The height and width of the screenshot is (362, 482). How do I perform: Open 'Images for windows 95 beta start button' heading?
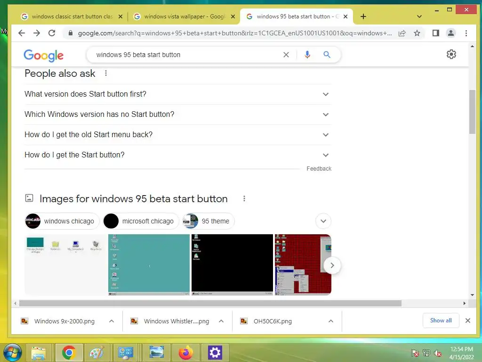133,199
